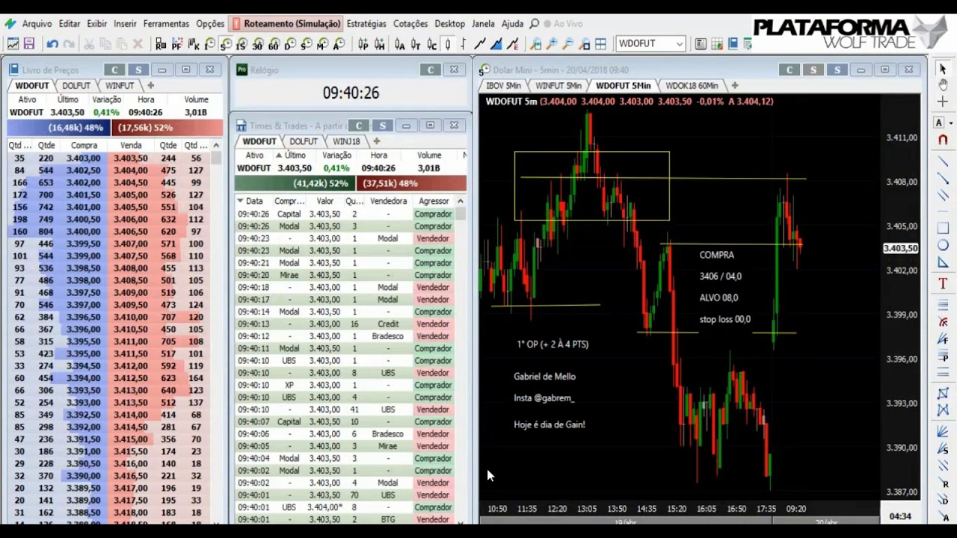This screenshot has width=957, height=538.
Task: Toggle blue S button in Dolar Mini chart
Action: (x=837, y=69)
